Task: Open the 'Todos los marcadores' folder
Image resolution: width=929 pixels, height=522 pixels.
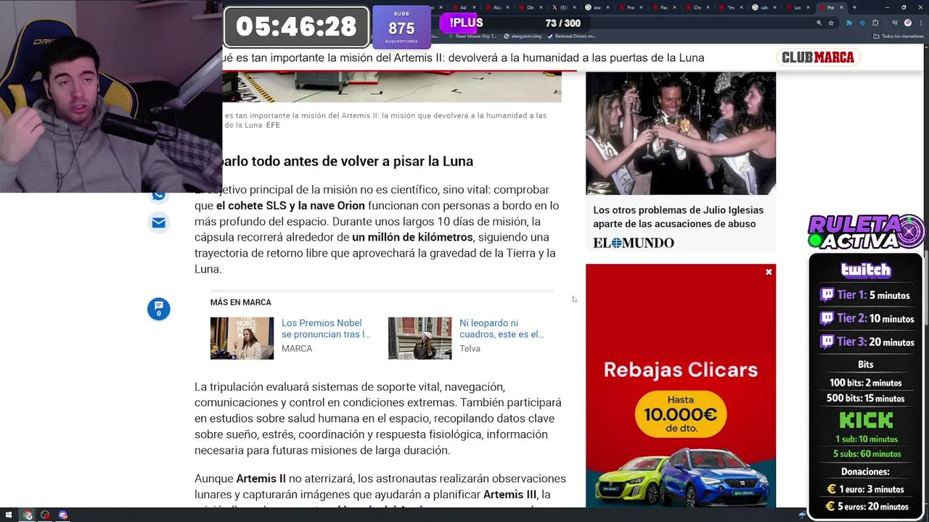Action: click(x=899, y=36)
